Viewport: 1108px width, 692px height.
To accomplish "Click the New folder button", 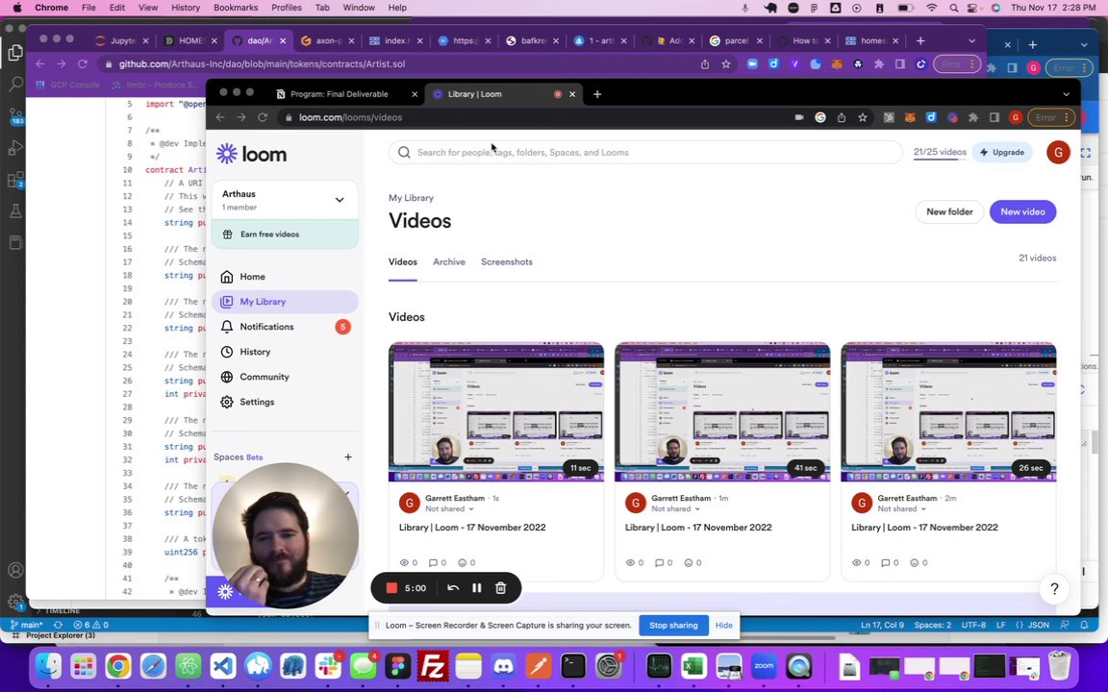I will pyautogui.click(x=949, y=211).
